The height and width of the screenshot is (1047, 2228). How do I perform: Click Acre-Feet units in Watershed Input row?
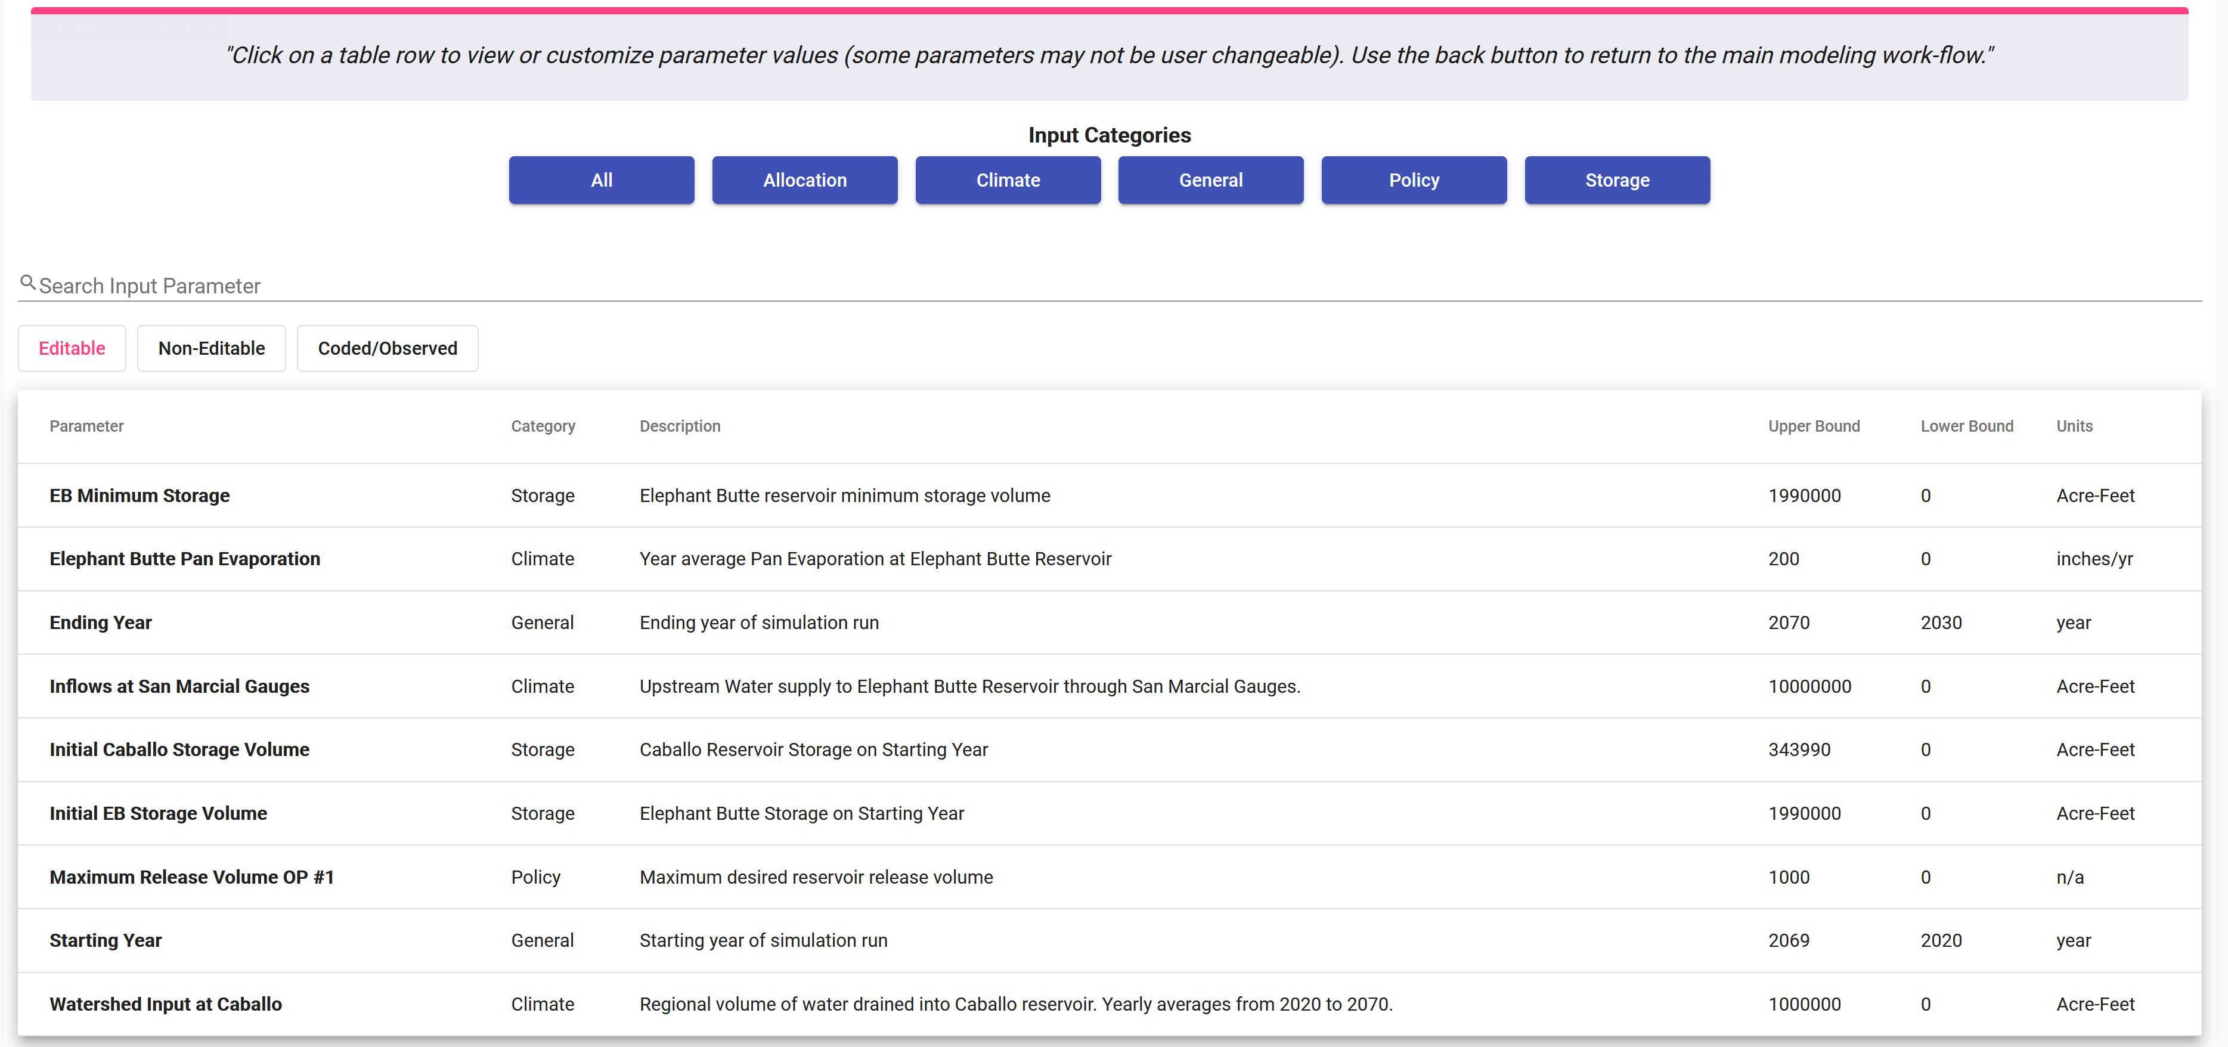(2095, 1003)
